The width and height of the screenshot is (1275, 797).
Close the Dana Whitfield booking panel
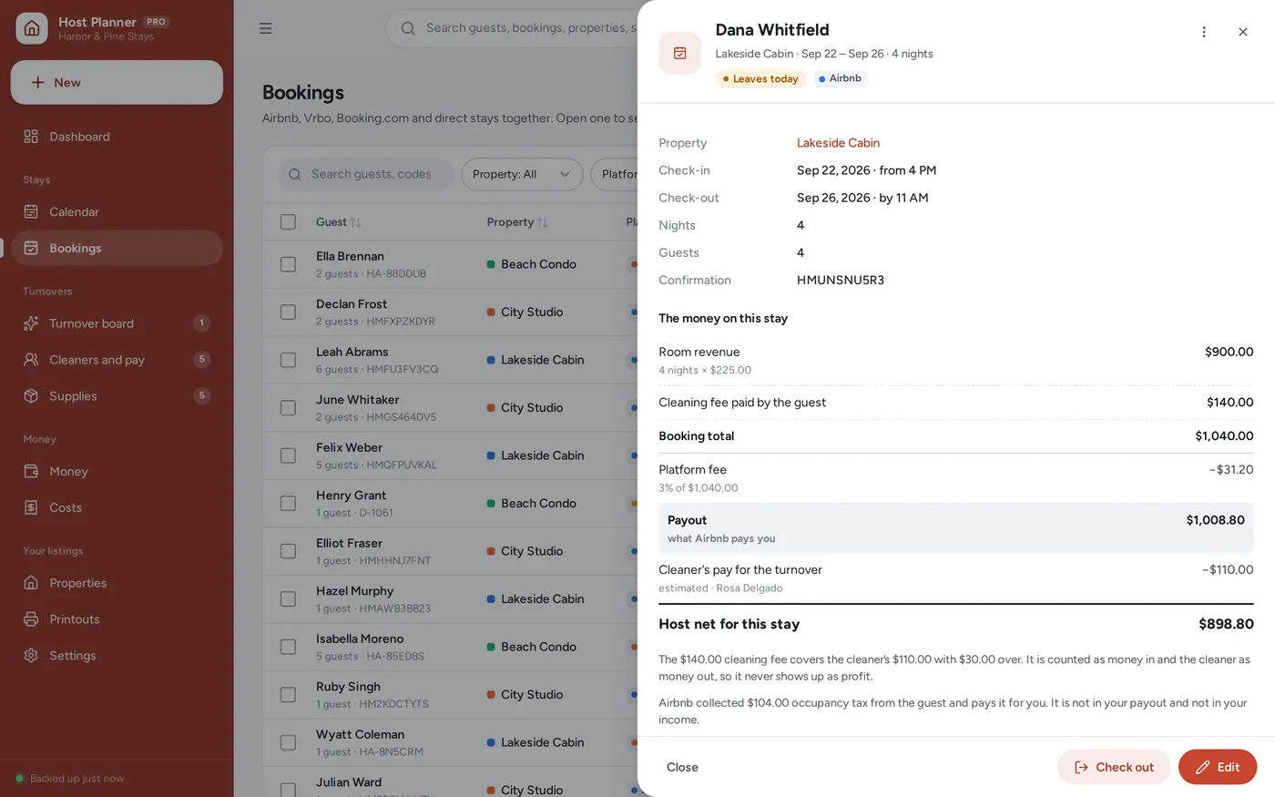pyautogui.click(x=1243, y=32)
